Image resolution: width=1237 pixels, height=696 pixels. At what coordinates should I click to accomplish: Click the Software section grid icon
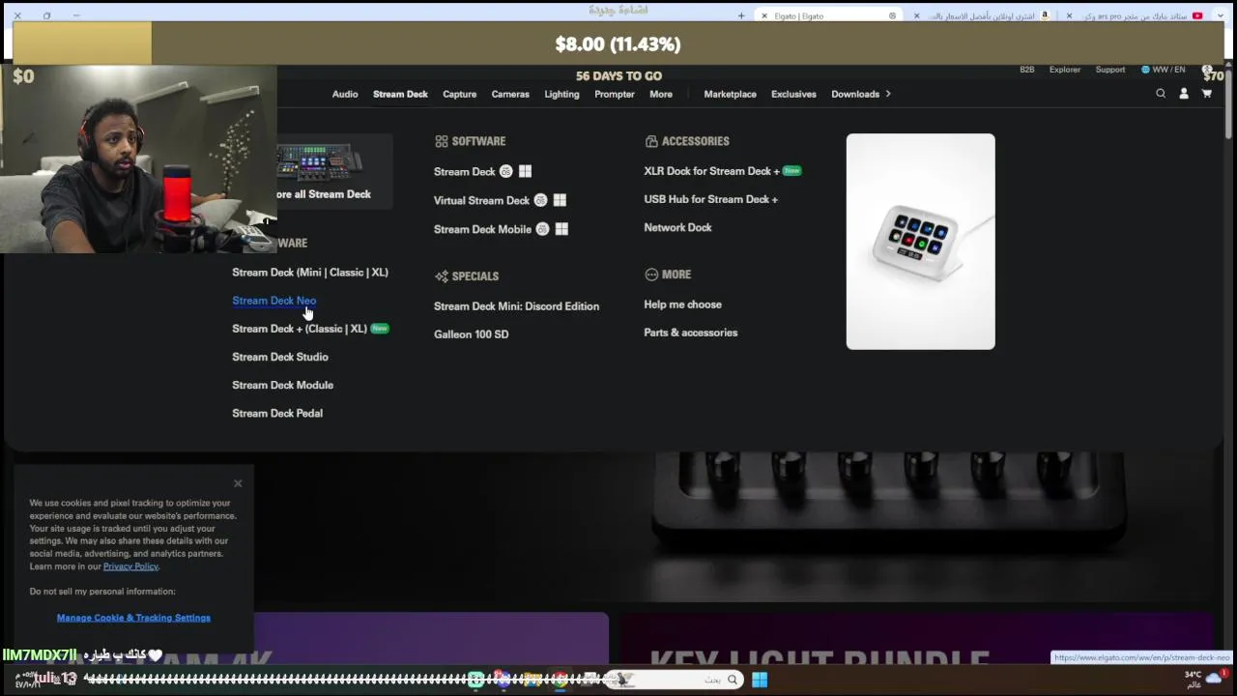[x=441, y=141]
